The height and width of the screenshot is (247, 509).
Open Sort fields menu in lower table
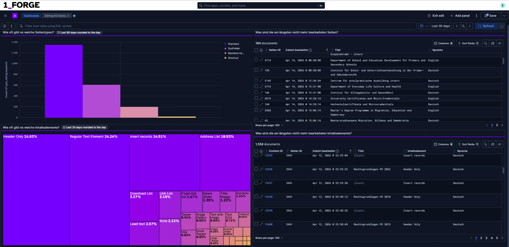click(468, 144)
